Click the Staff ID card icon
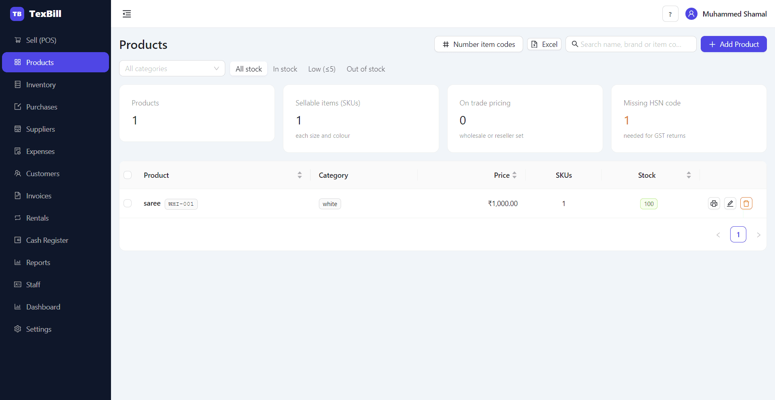The width and height of the screenshot is (775, 400). pyautogui.click(x=18, y=284)
